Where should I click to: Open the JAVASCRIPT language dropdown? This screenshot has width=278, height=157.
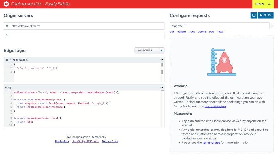pyautogui.click(x=149, y=51)
